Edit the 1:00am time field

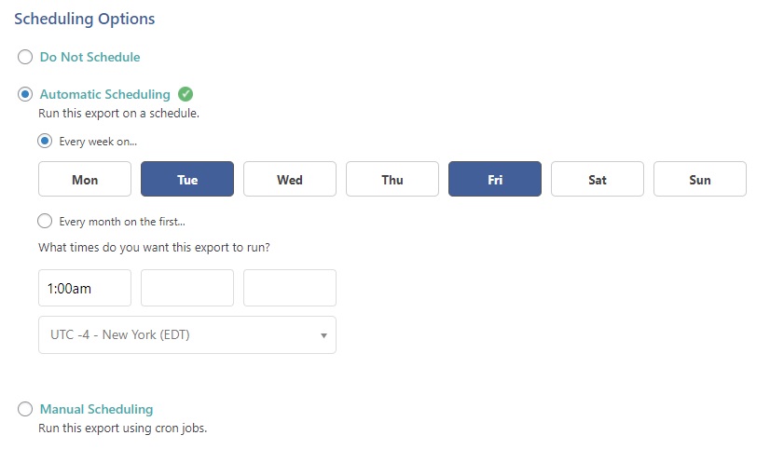(x=85, y=288)
